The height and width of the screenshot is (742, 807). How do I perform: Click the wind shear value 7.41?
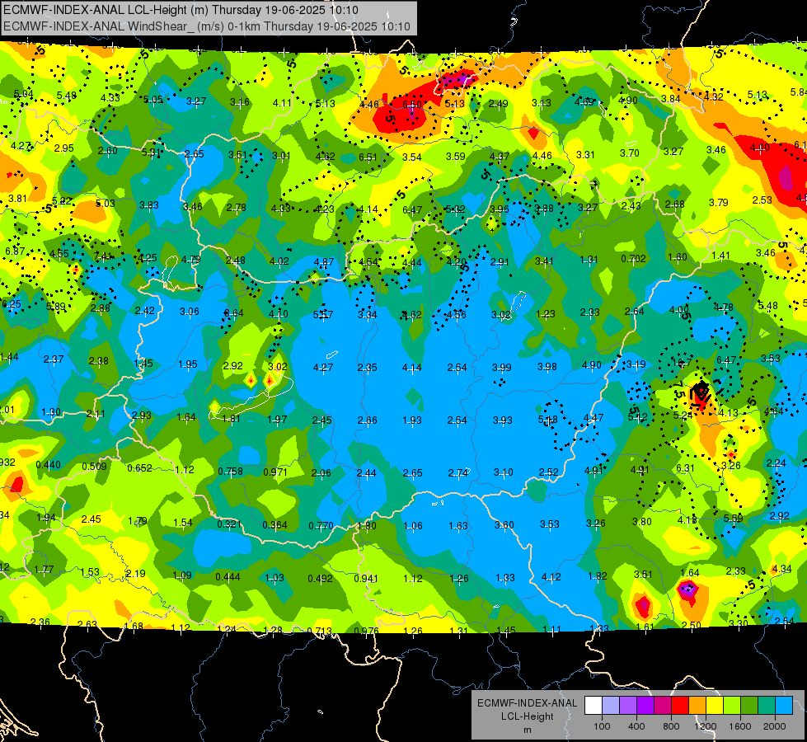[x=103, y=256]
